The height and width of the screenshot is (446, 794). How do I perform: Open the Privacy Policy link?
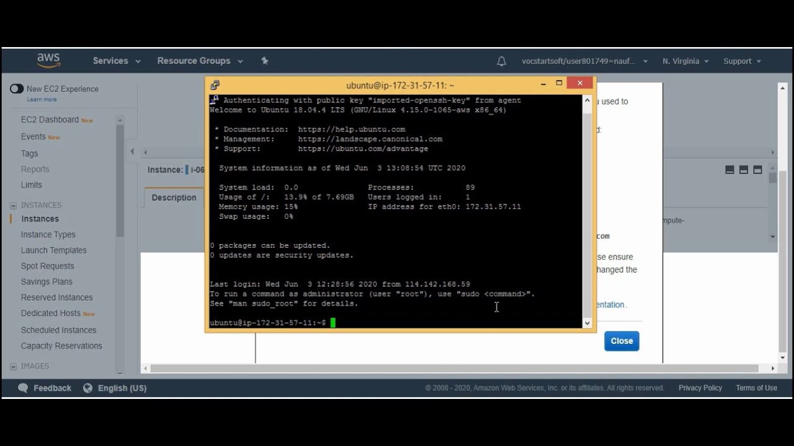(x=700, y=388)
